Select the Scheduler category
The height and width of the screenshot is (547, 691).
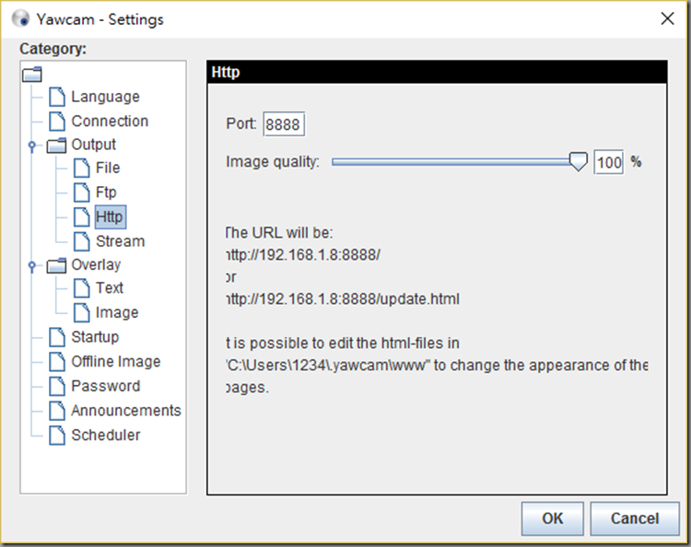106,436
